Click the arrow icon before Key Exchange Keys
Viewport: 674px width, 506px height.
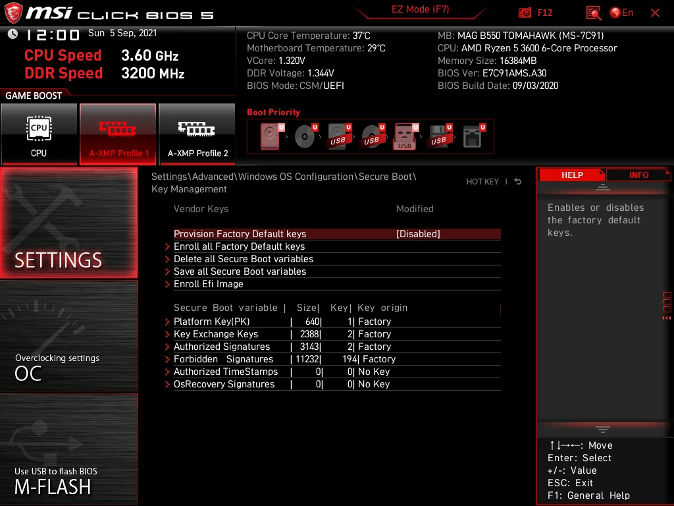click(168, 334)
